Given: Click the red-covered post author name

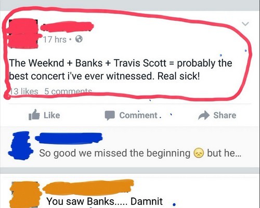Looking at the screenshot, I should coord(67,27).
